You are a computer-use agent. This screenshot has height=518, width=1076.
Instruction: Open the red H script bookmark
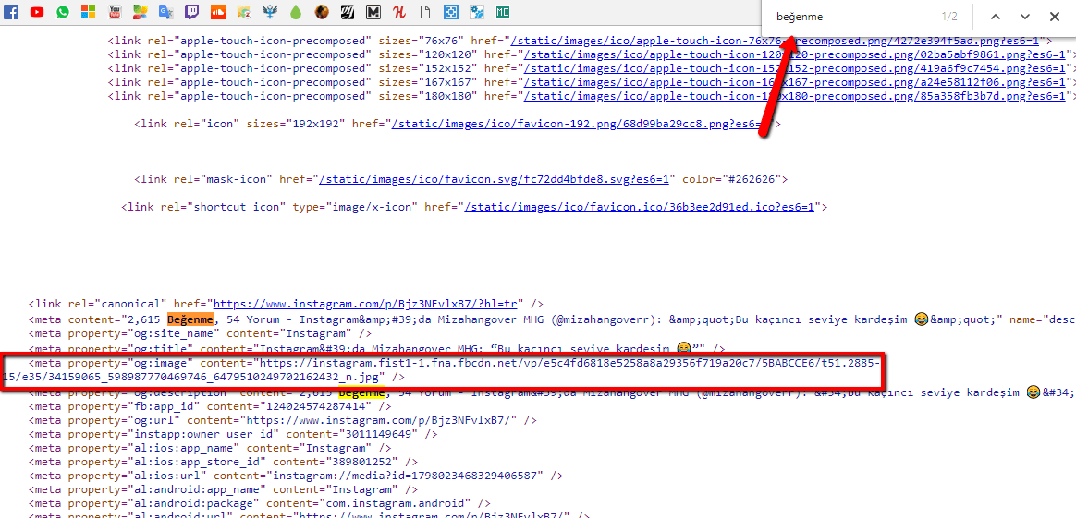pos(398,12)
